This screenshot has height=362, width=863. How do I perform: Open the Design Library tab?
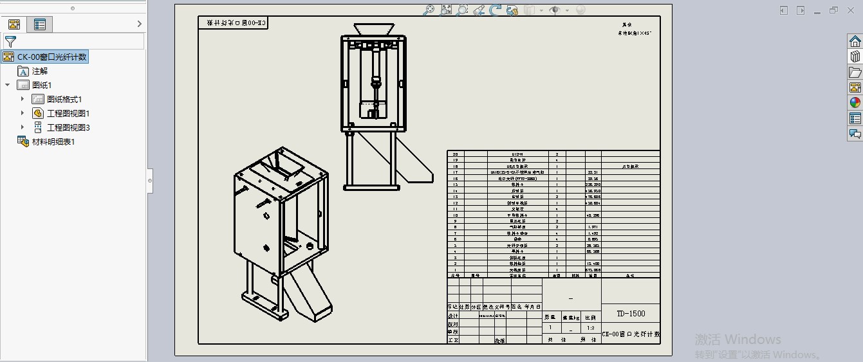click(x=855, y=57)
